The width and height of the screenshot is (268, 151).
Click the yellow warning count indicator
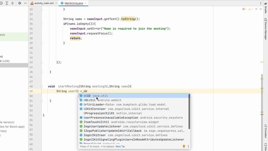pos(250,9)
